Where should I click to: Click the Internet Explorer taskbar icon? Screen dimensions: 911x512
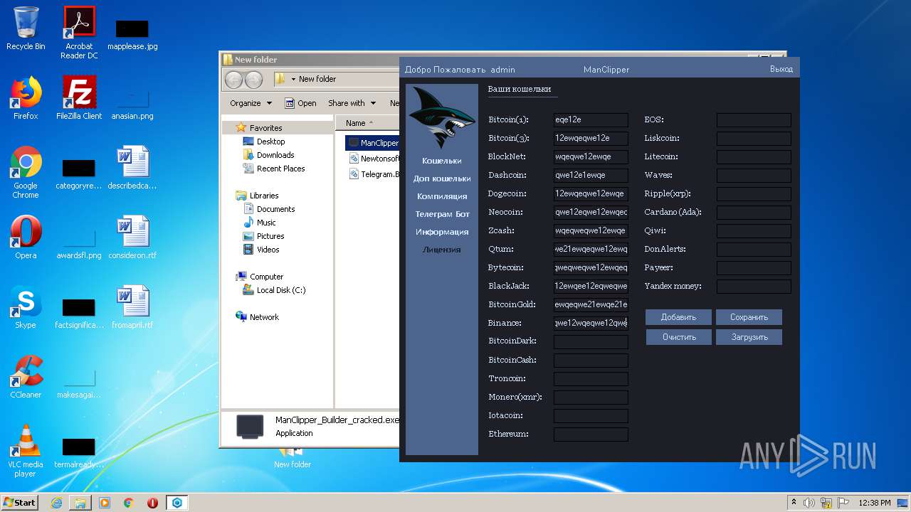pos(56,503)
